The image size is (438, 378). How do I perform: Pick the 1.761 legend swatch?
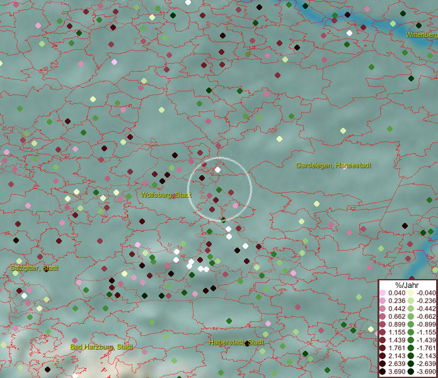(x=383, y=348)
